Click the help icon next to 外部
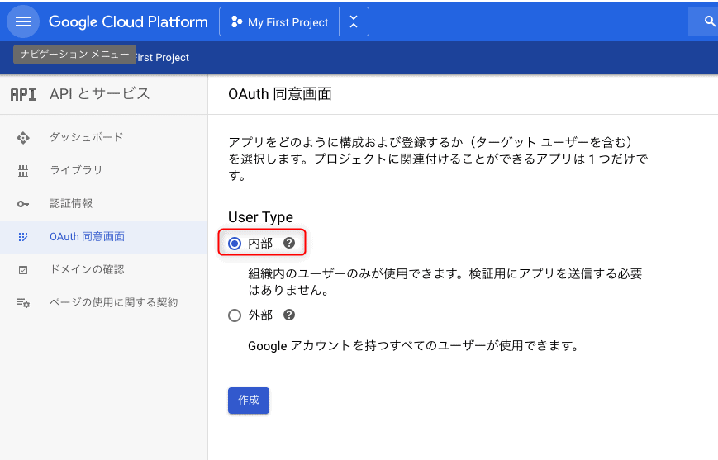This screenshot has width=718, height=460. 289,315
